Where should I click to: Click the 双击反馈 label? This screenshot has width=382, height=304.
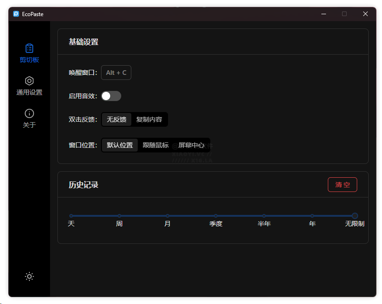(83, 119)
